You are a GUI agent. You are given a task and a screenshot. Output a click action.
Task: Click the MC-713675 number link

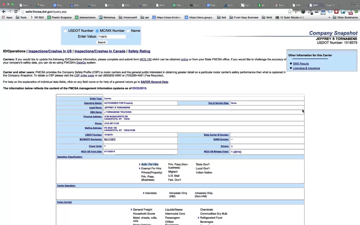[110, 139]
